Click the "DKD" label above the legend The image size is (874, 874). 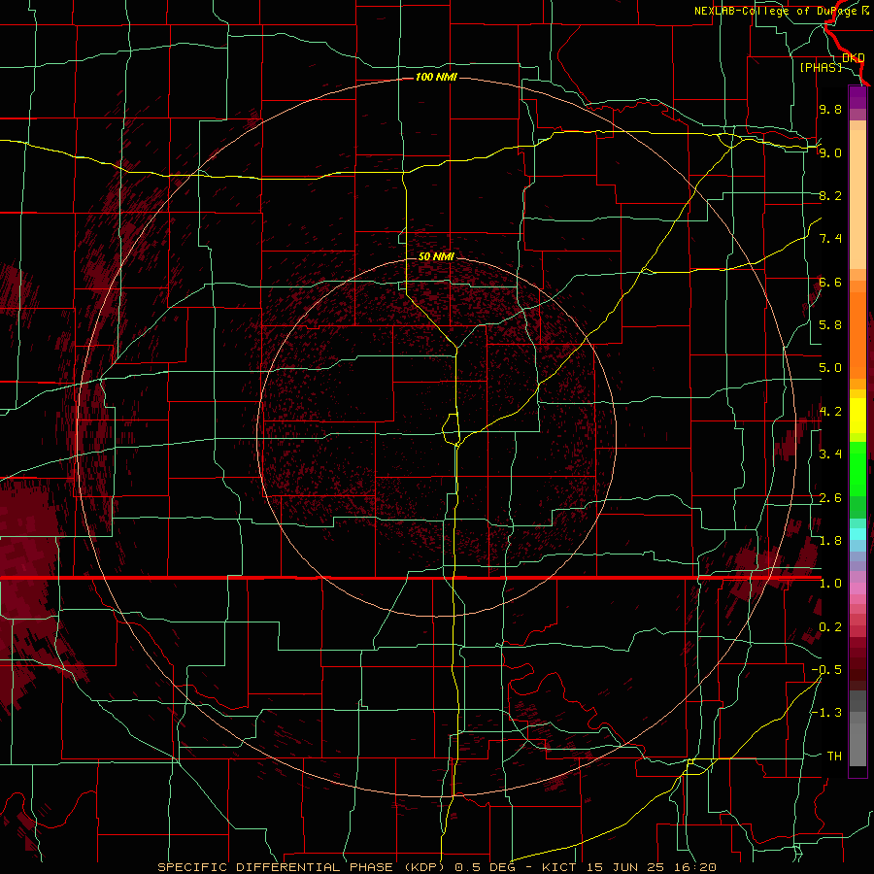(853, 58)
